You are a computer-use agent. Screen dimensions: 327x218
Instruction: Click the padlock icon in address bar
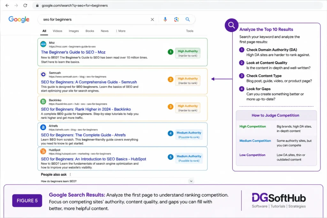click(x=37, y=5)
